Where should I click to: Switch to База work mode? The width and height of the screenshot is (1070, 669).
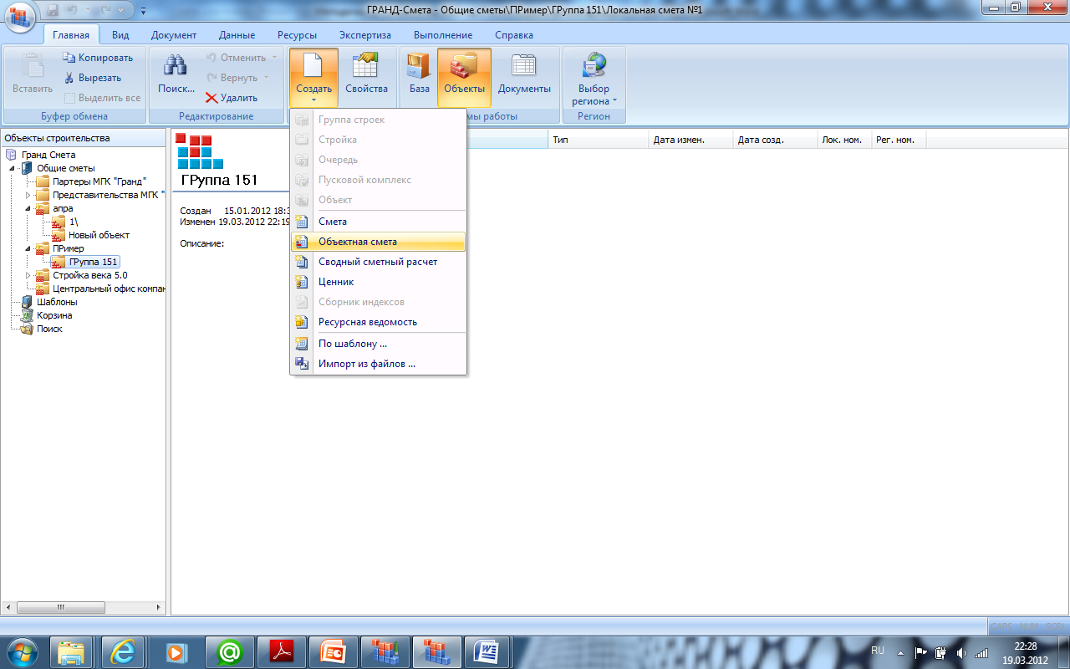point(420,74)
